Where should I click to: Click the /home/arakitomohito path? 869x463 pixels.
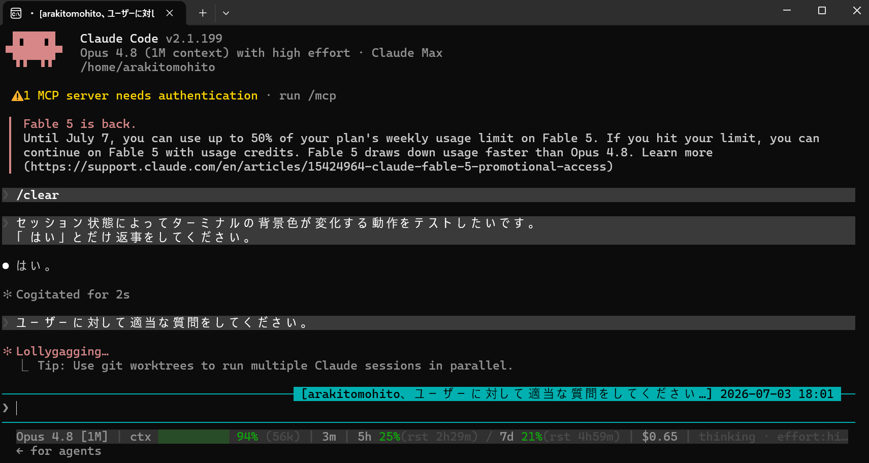[x=148, y=67]
